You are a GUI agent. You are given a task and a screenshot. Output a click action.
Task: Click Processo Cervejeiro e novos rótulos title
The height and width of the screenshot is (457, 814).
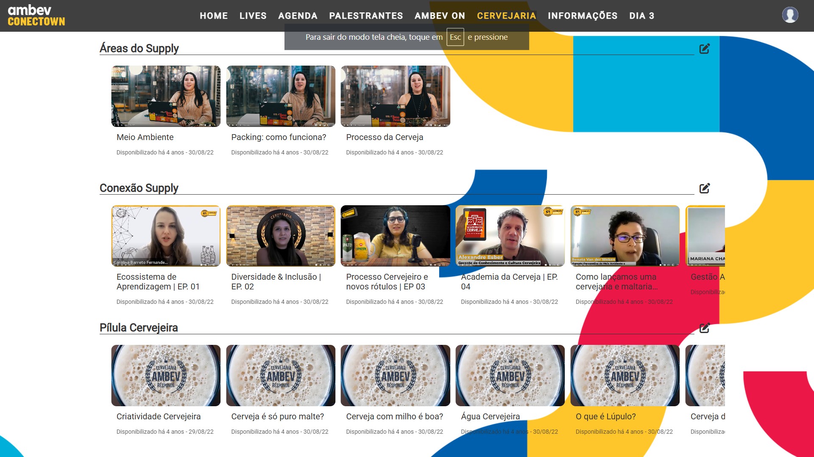(387, 281)
